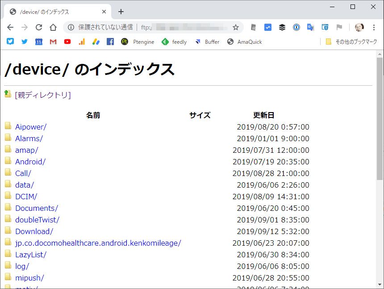The width and height of the screenshot is (384, 289).
Task: Open the profile avatar
Action: pos(359,27)
